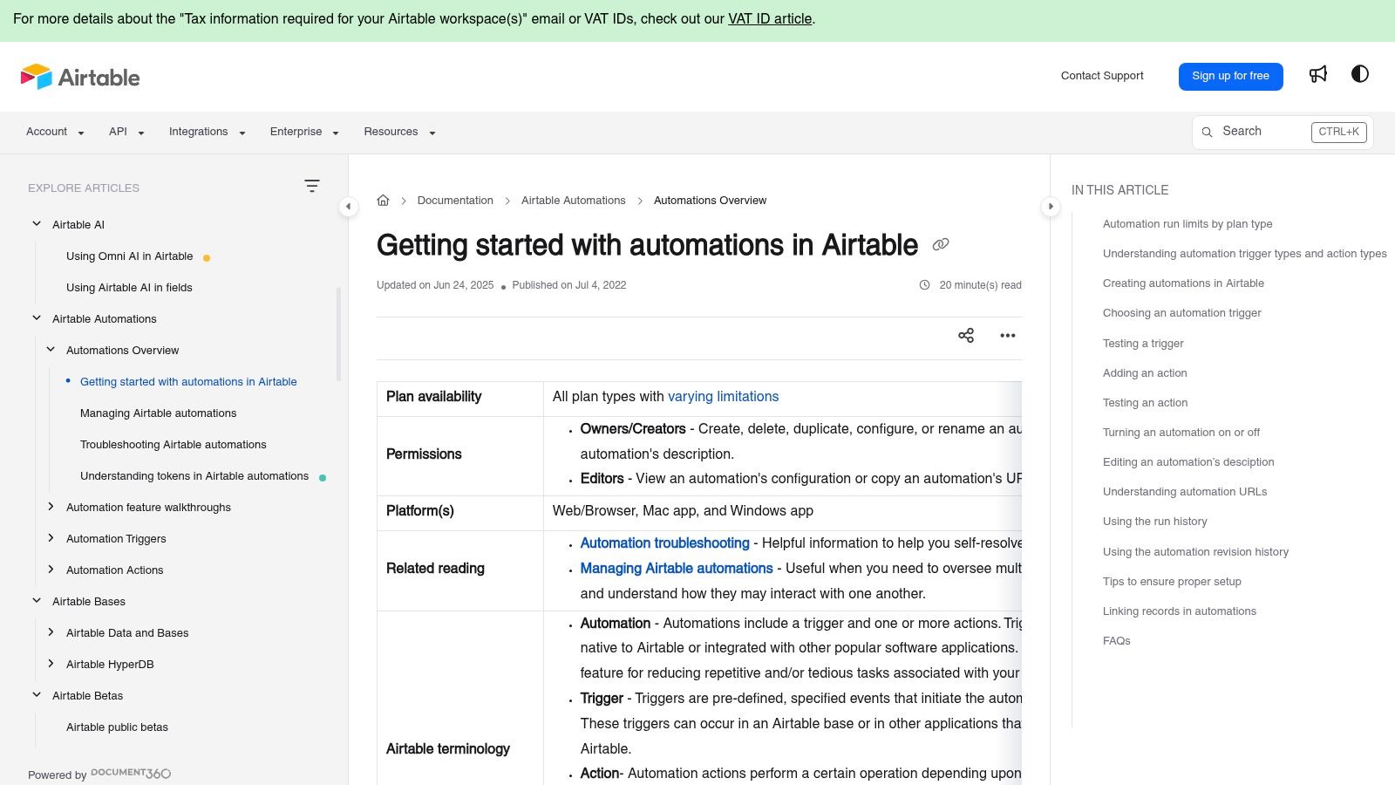Screen dimensions: 1395x785
Task: Click the Sign up for free button
Action: (x=1231, y=76)
